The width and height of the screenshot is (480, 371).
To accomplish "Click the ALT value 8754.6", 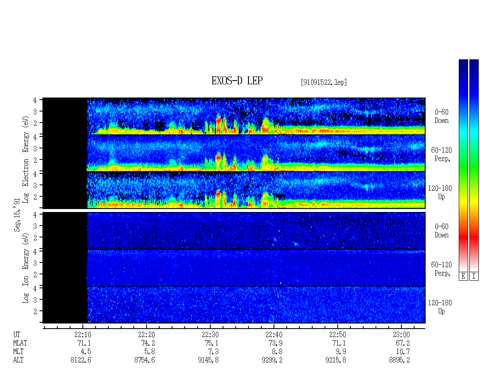I will (x=144, y=360).
